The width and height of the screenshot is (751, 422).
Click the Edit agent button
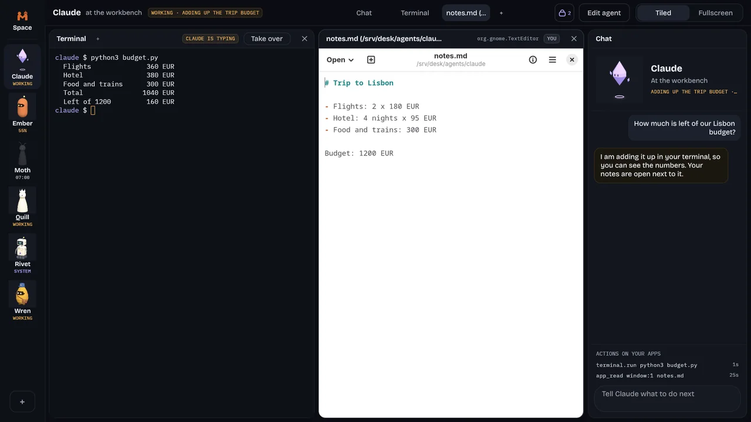(604, 13)
